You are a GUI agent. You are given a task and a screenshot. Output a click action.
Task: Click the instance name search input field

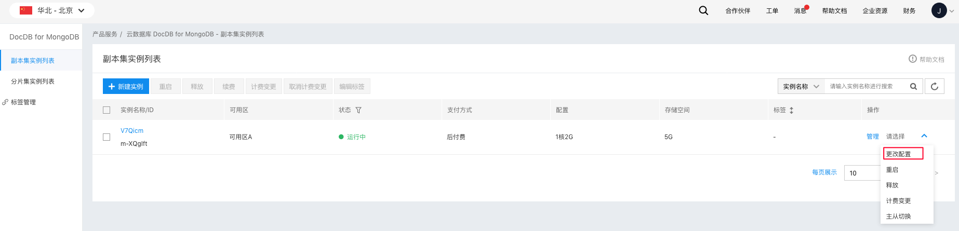[x=867, y=86]
